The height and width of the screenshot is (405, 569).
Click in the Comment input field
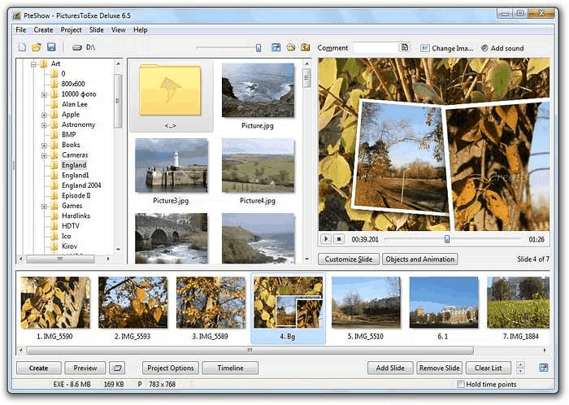376,47
